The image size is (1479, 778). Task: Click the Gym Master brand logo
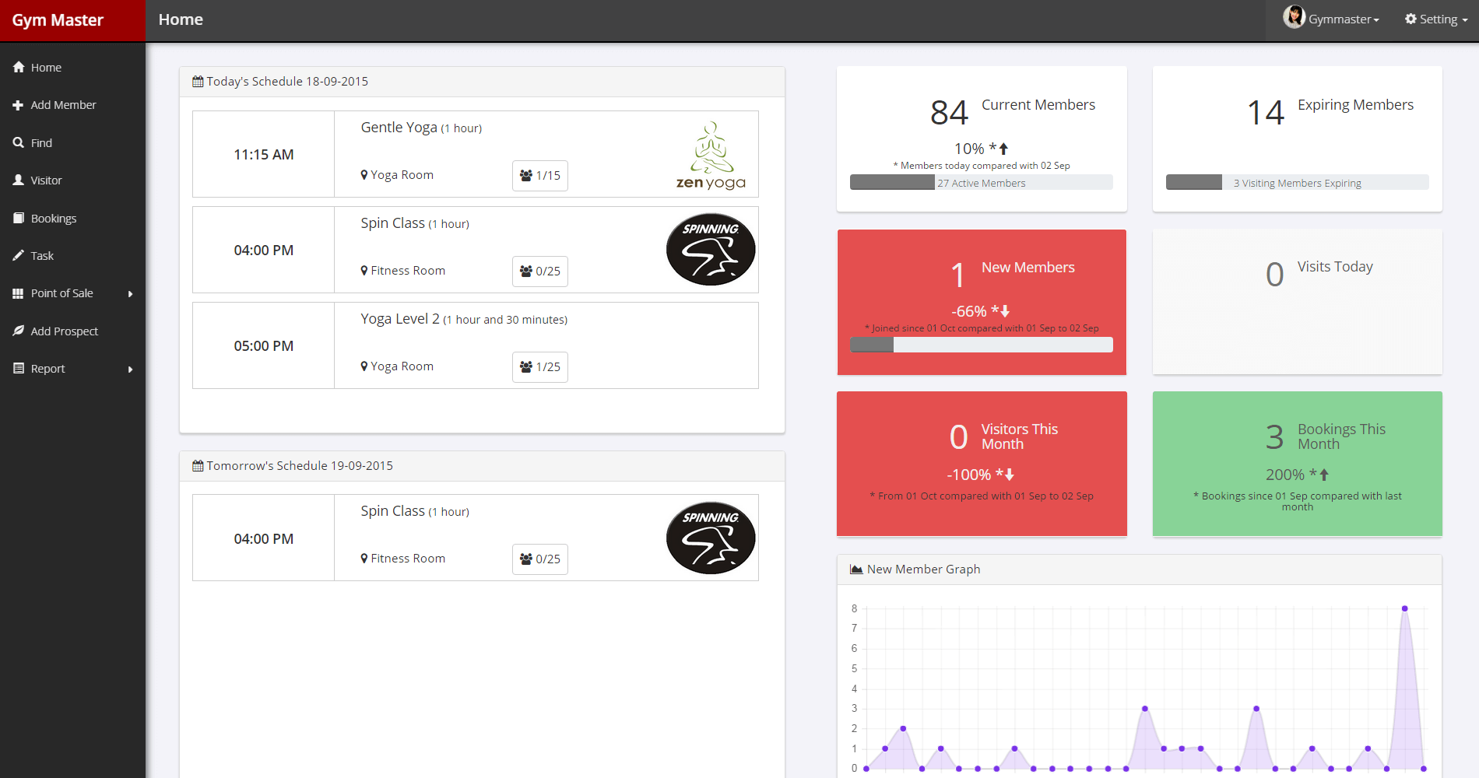[58, 20]
